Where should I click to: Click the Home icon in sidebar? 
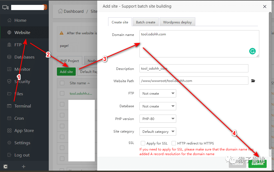[x=9, y=20]
